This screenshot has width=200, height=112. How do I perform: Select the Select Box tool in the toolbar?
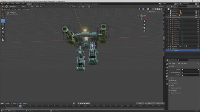coord(3,13)
